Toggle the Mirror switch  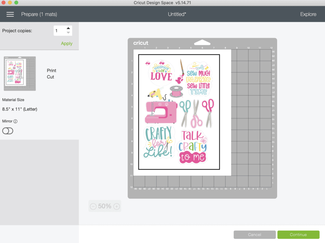pos(8,131)
